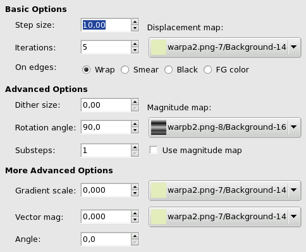Decrease Iterations with down arrow

(135, 50)
